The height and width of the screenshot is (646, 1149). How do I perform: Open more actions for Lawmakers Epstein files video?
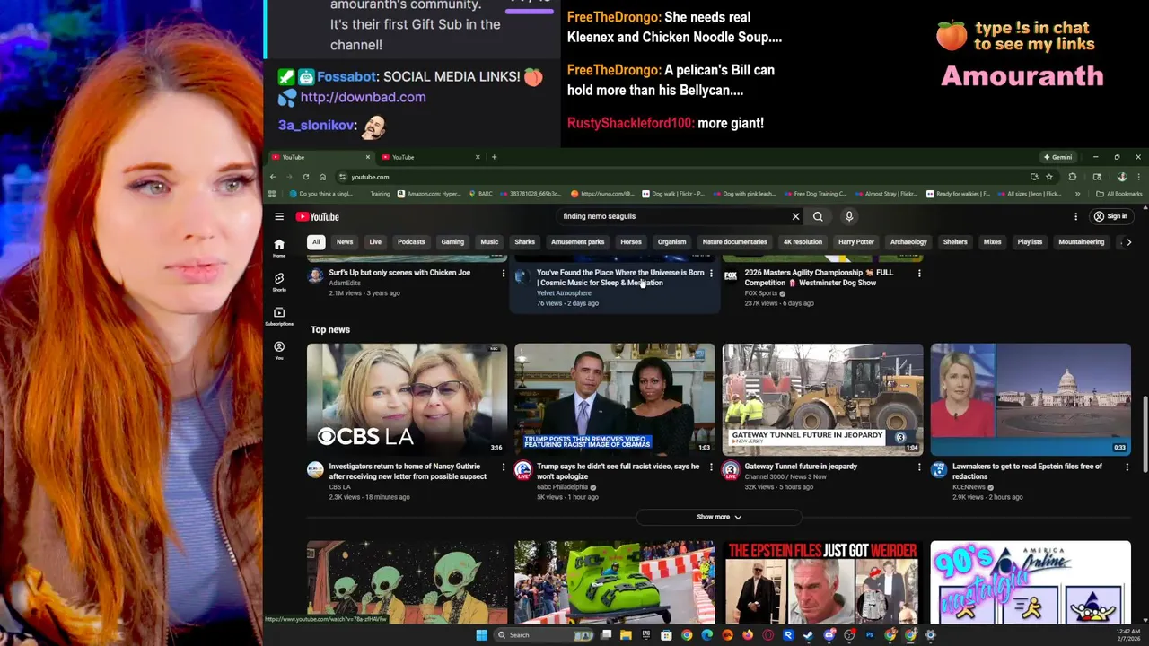(1127, 467)
